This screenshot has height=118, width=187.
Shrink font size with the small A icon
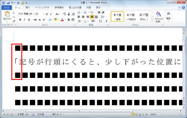tap(51, 14)
